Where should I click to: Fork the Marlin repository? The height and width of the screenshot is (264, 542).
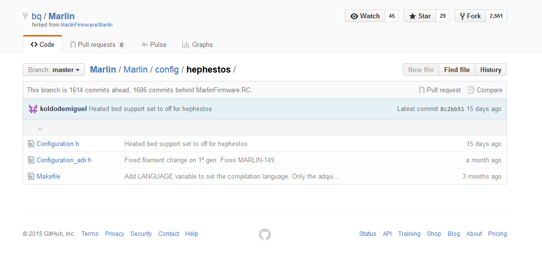tap(470, 16)
